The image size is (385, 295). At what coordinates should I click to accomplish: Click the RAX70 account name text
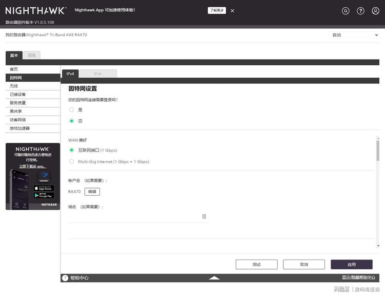coord(74,192)
